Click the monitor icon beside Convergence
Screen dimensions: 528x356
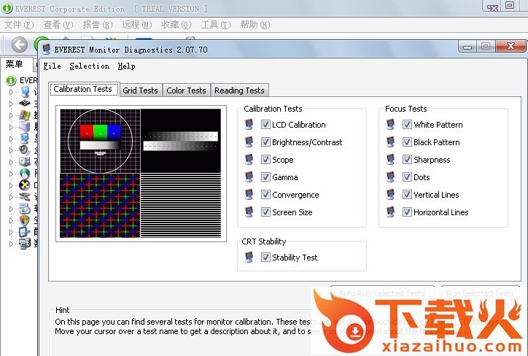click(249, 195)
